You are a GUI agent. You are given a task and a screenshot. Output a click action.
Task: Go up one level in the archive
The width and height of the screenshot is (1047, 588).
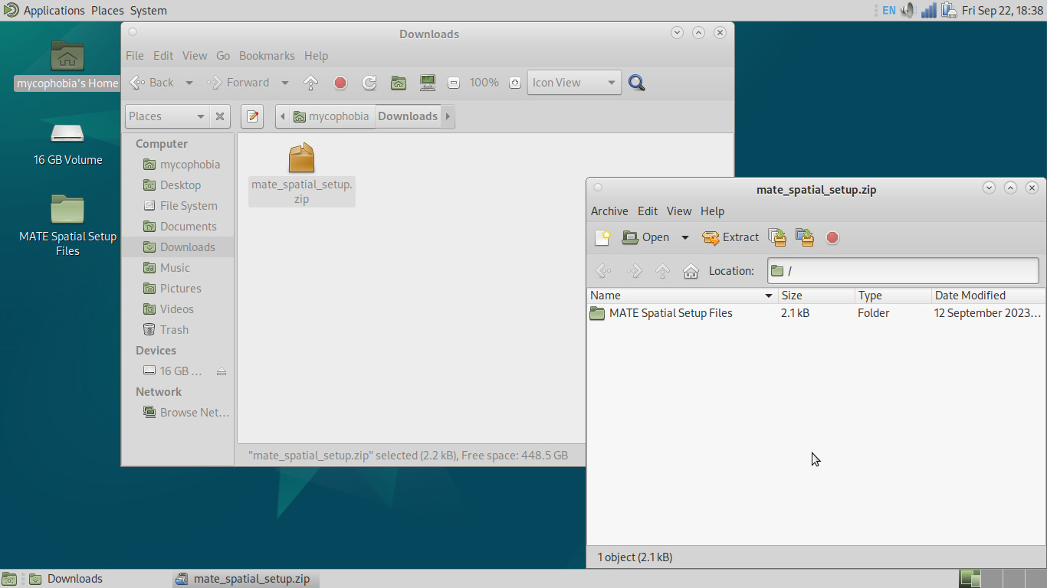click(x=663, y=271)
